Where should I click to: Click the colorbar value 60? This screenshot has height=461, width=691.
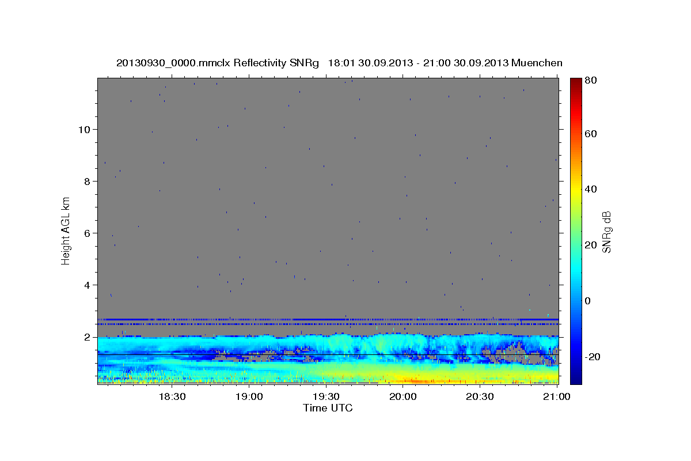[590, 134]
